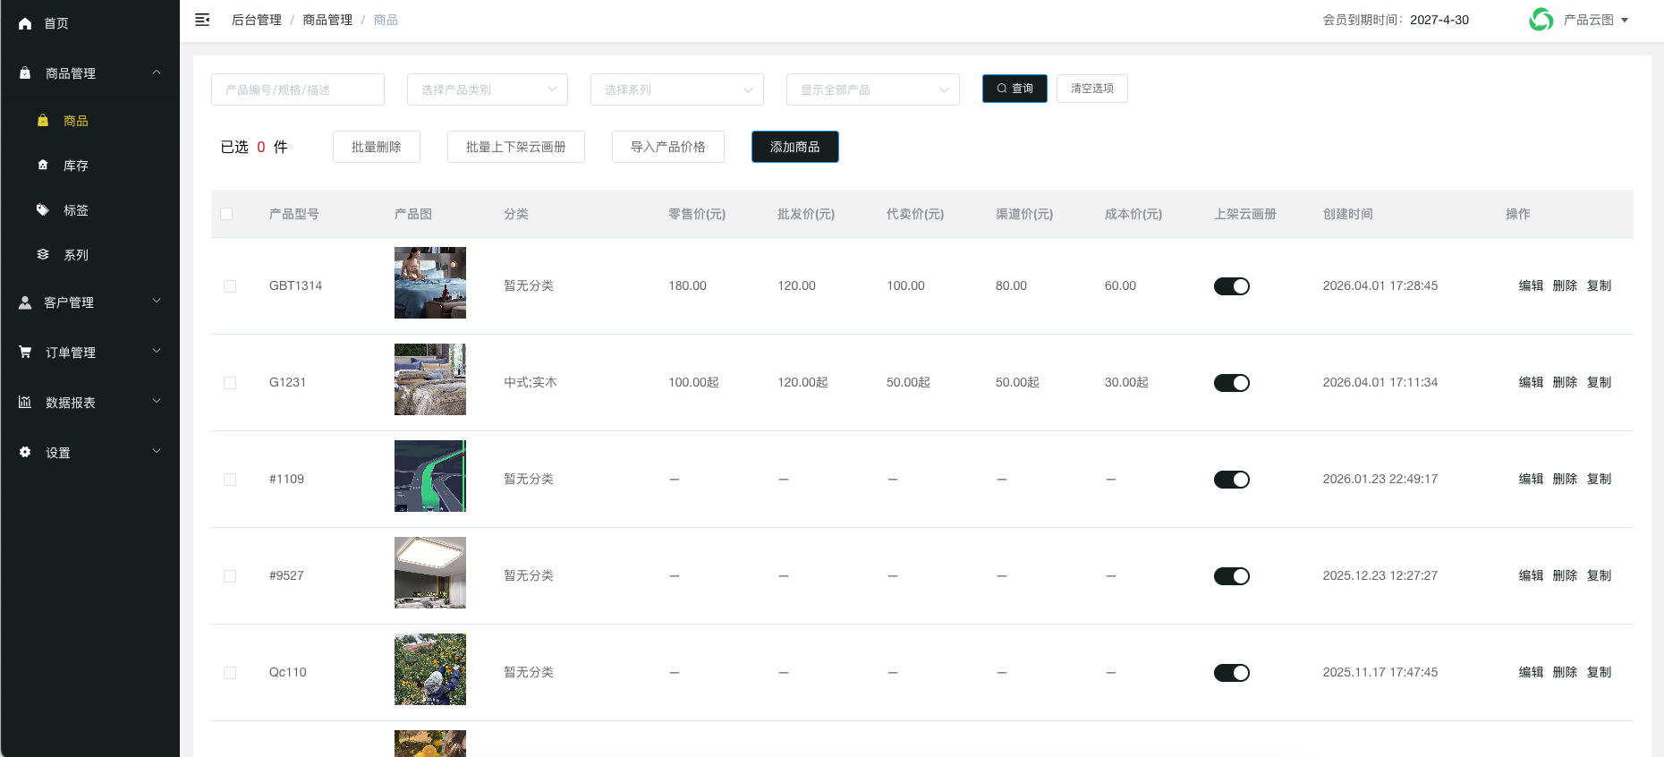Check the GBT1314 row checkbox
Viewport: 1664px width, 757px height.
(230, 286)
